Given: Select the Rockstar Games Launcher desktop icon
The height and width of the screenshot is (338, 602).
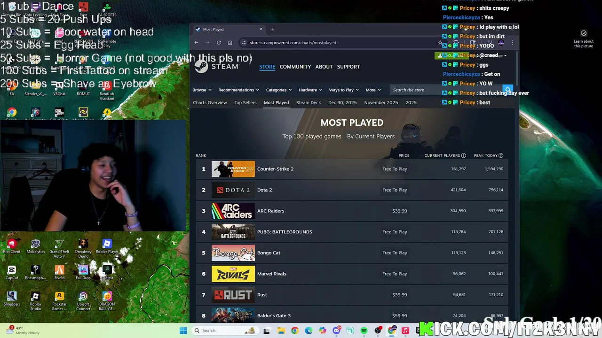Looking at the screenshot, I should coord(59,301).
